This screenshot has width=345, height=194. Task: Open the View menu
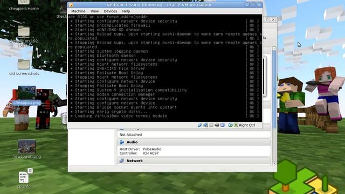click(x=95, y=11)
